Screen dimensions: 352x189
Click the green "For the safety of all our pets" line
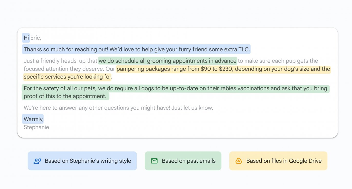pyautogui.click(x=175, y=88)
